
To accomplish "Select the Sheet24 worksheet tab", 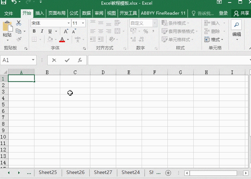I will [131, 172].
